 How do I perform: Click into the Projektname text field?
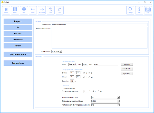pos(99,25)
